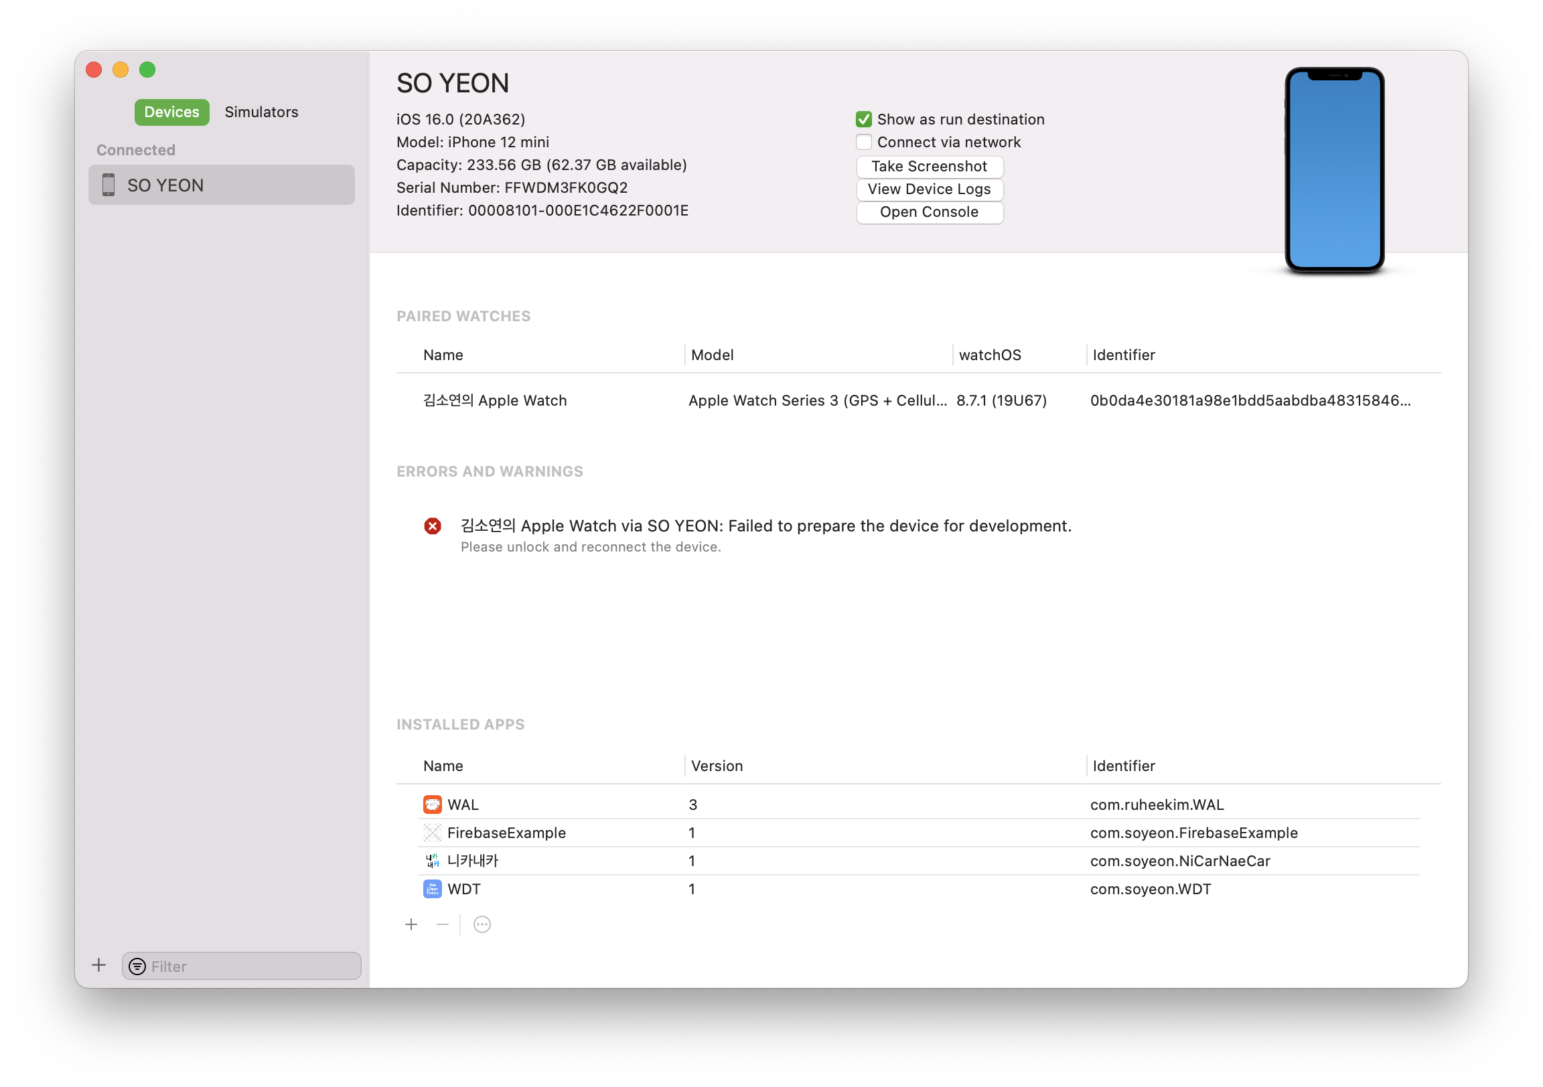1543x1087 pixels.
Task: Click watch identifier 0b0da4e30181a98e cell
Action: [x=1249, y=400]
